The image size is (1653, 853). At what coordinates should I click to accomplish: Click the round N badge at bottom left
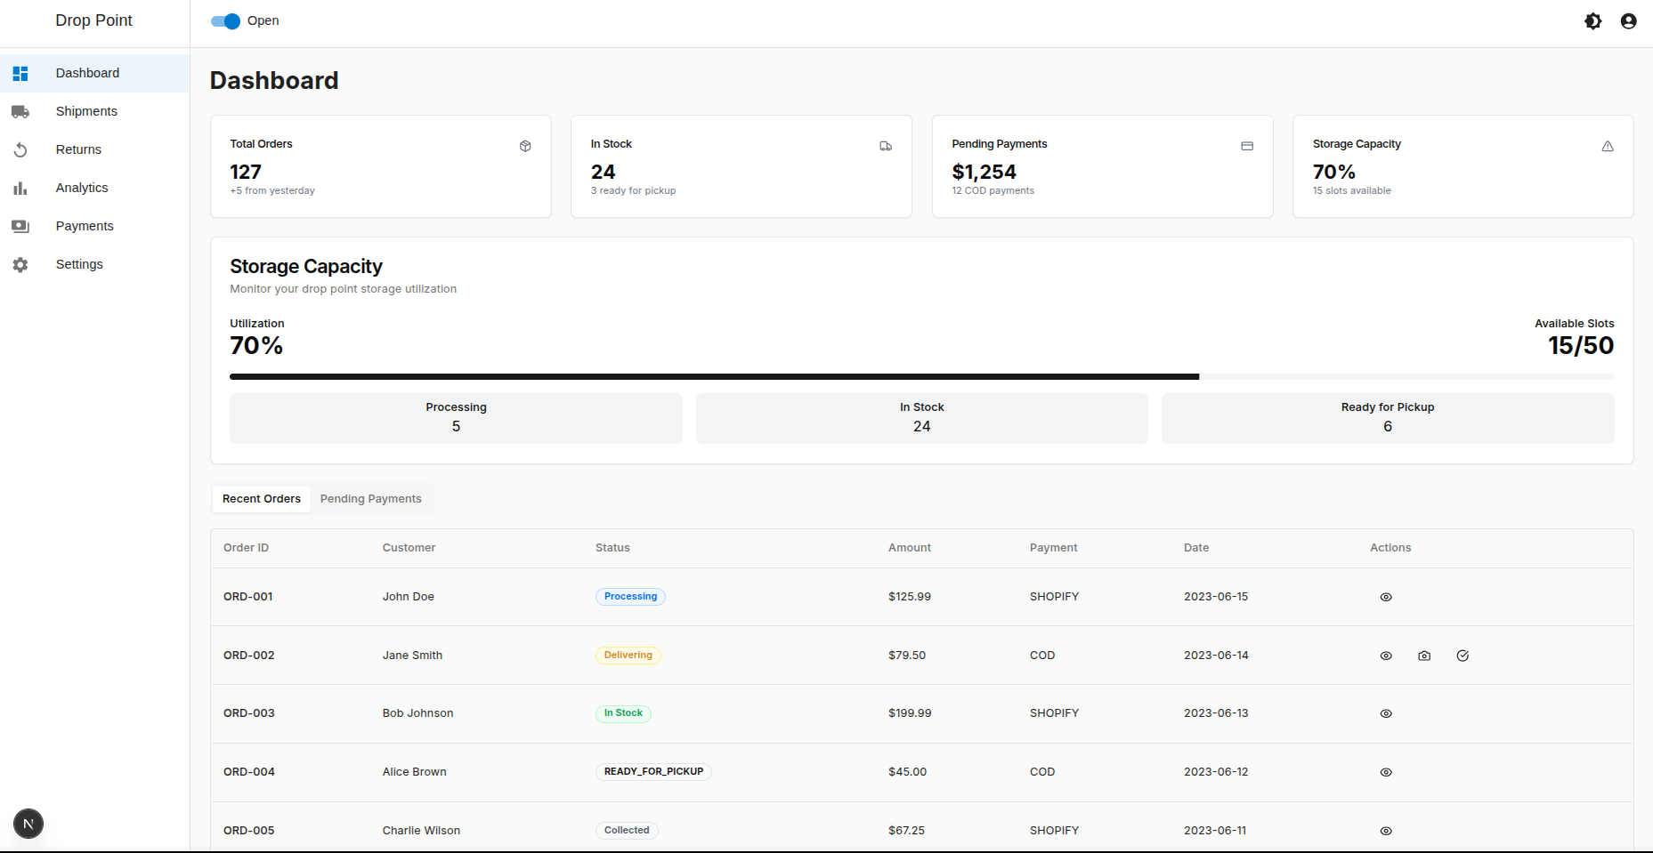point(28,824)
